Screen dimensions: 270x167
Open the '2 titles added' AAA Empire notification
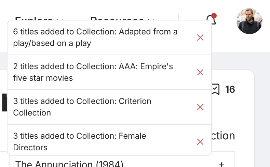[93, 72]
